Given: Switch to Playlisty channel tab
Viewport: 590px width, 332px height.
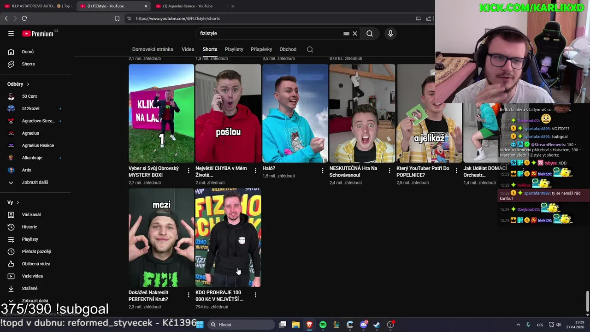Looking at the screenshot, I should [x=234, y=49].
